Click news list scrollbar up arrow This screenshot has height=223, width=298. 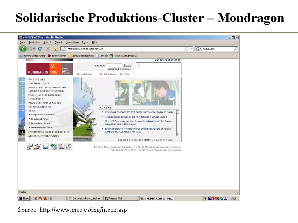coord(178,112)
